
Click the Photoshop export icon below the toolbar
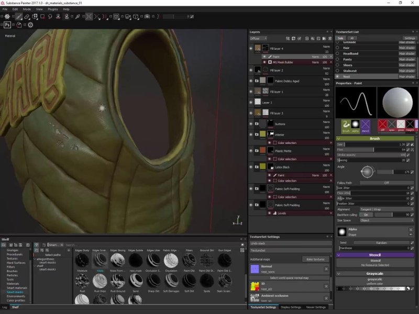pyautogui.click(x=7, y=25)
